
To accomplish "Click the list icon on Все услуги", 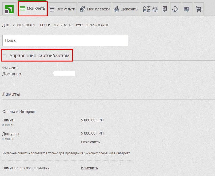I will tap(52, 9).
